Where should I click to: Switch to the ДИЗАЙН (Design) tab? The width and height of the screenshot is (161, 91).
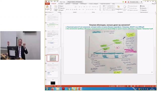(68, 4)
